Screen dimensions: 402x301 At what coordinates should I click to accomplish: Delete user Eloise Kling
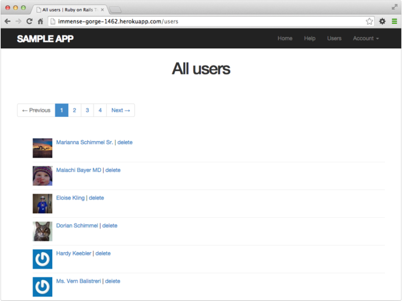tap(96, 198)
